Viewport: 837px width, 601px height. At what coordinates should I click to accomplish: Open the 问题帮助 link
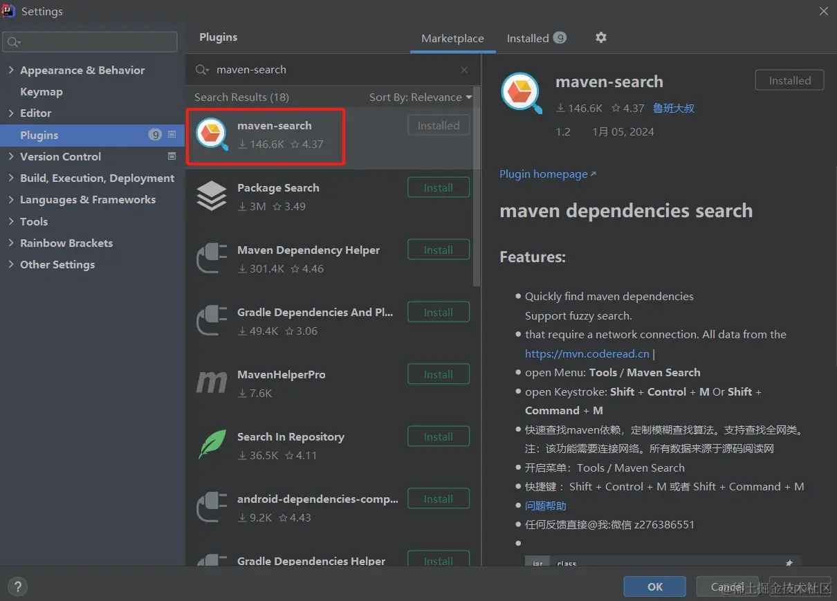click(546, 506)
